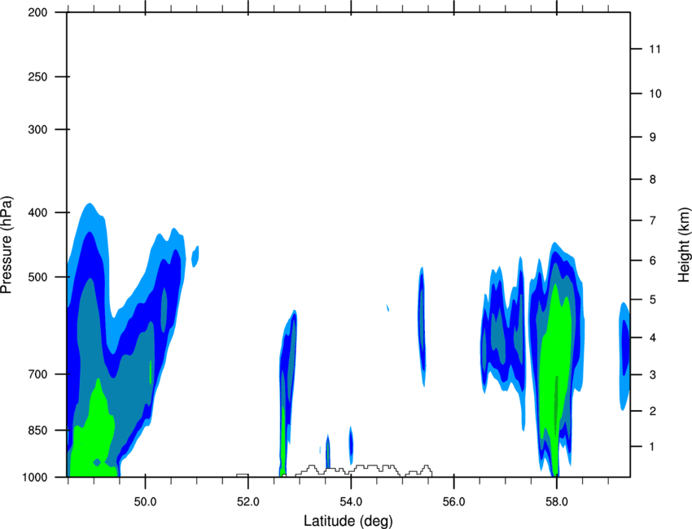Image resolution: width=692 pixels, height=529 pixels.
Task: Click the 200 pressure tick label
Action: [x=37, y=12]
